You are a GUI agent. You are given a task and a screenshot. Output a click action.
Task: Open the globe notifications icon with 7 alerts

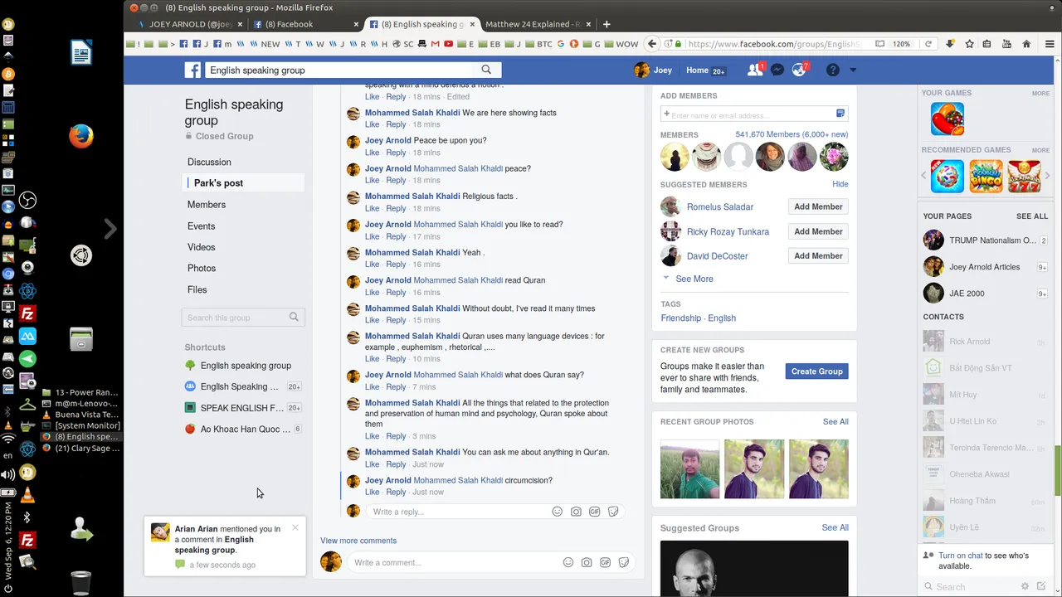click(x=799, y=70)
